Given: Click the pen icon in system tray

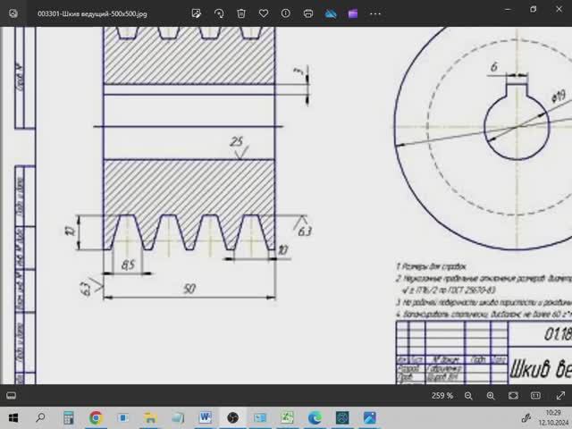Looking at the screenshot, I should [526, 417].
